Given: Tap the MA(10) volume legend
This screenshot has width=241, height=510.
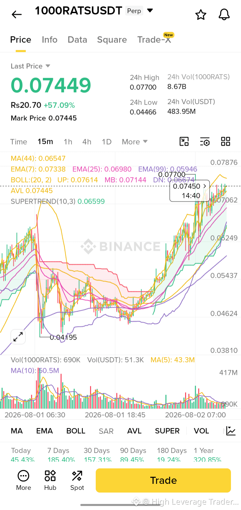Looking at the screenshot, I should [35, 371].
